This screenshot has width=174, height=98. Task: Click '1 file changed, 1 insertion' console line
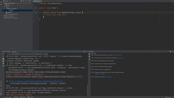[29, 63]
